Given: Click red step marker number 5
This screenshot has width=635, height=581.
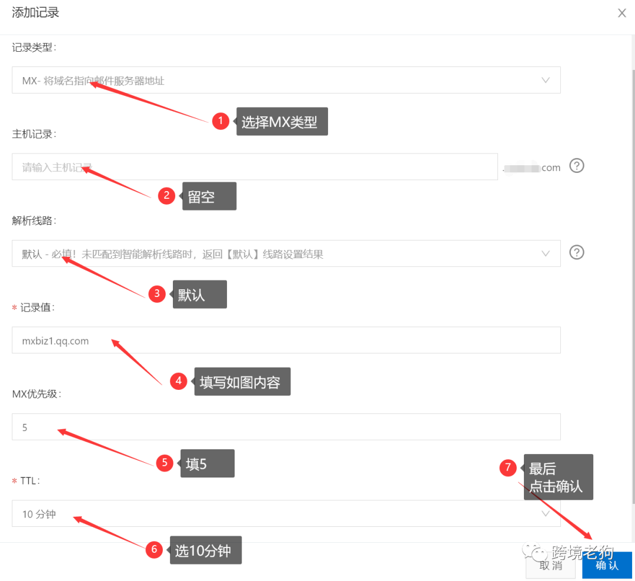Looking at the screenshot, I should pyautogui.click(x=165, y=463).
